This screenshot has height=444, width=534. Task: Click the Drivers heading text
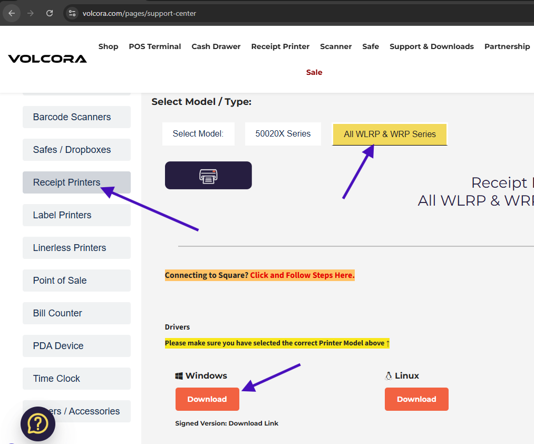[x=178, y=327]
